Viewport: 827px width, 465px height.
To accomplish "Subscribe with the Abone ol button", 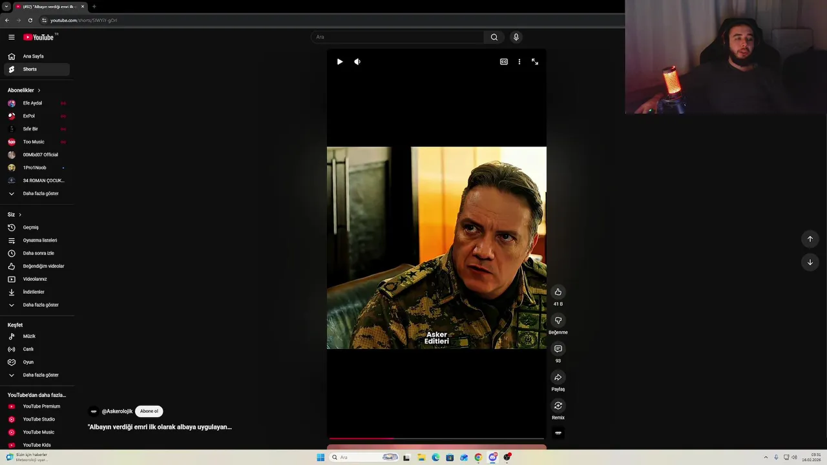I will click(149, 411).
